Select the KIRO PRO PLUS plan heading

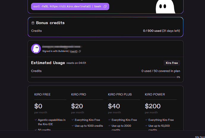coord(120,94)
